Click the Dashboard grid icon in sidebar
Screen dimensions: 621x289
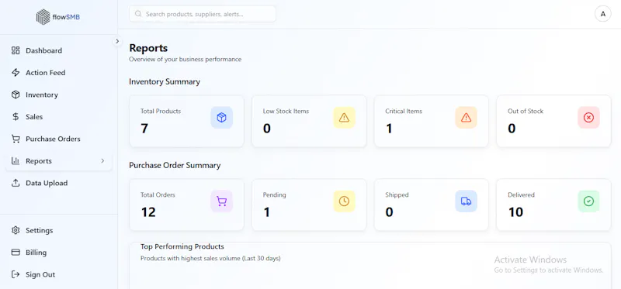[16, 50]
